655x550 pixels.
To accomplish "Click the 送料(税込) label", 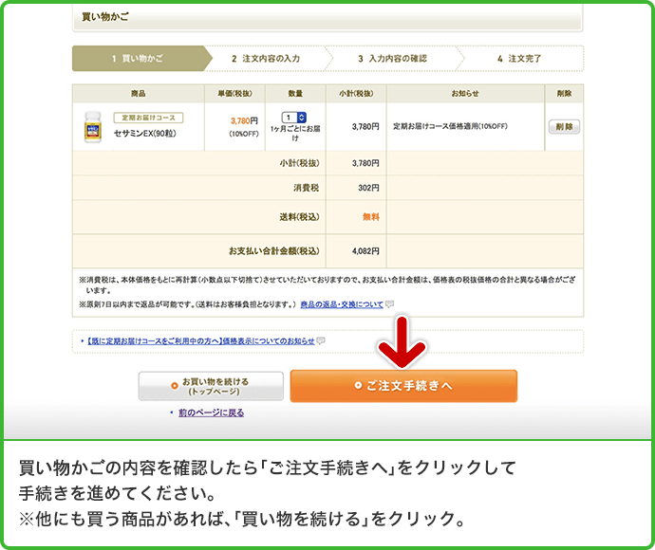I will 299,217.
